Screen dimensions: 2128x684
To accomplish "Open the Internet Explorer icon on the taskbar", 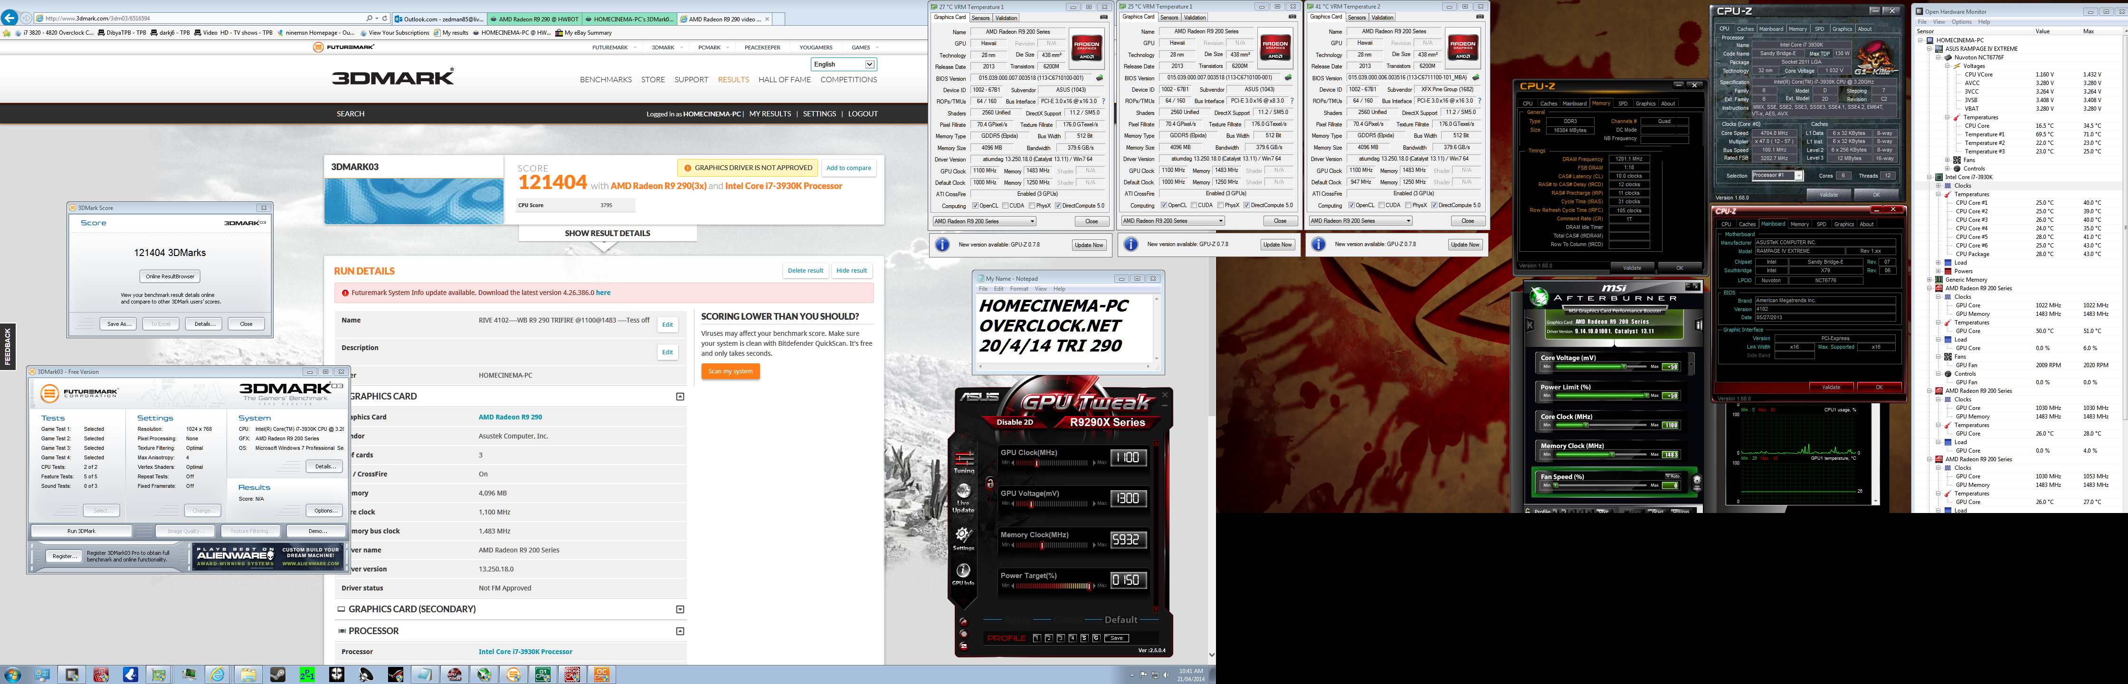I will point(217,674).
